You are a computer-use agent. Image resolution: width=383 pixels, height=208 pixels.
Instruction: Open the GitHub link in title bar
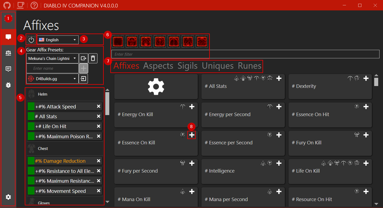(7, 5)
